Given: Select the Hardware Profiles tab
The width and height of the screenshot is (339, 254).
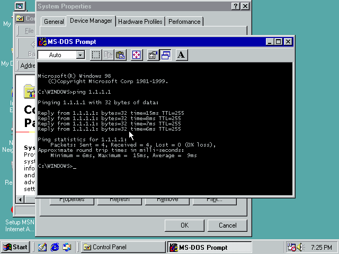Looking at the screenshot, I should (140, 22).
